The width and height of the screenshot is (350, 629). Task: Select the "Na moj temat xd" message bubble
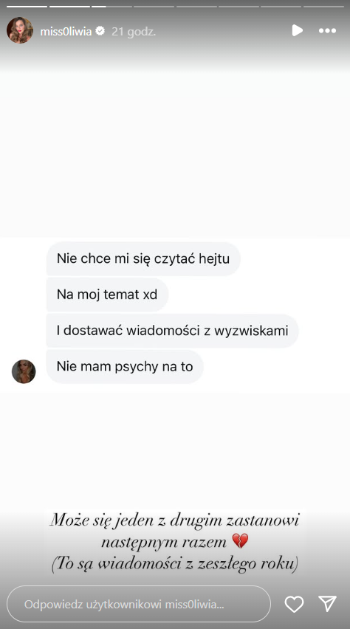[x=107, y=295]
